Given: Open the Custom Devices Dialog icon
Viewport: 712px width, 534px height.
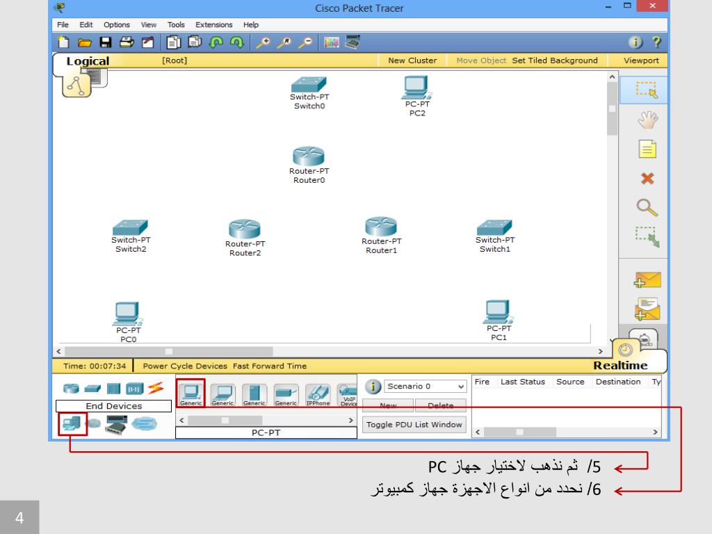Looking at the screenshot, I should coord(353,42).
